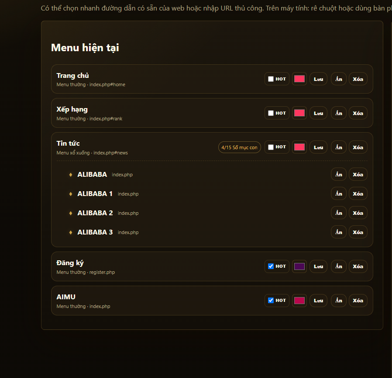Enable HOT checkbox for Trang chủ
392x378 pixels.
pos(271,79)
